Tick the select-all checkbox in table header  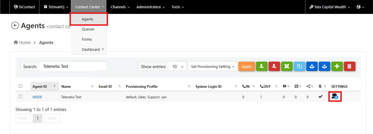(20, 86)
